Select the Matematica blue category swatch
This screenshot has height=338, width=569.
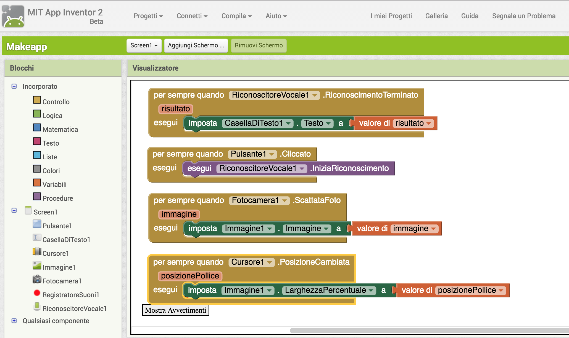pos(37,127)
